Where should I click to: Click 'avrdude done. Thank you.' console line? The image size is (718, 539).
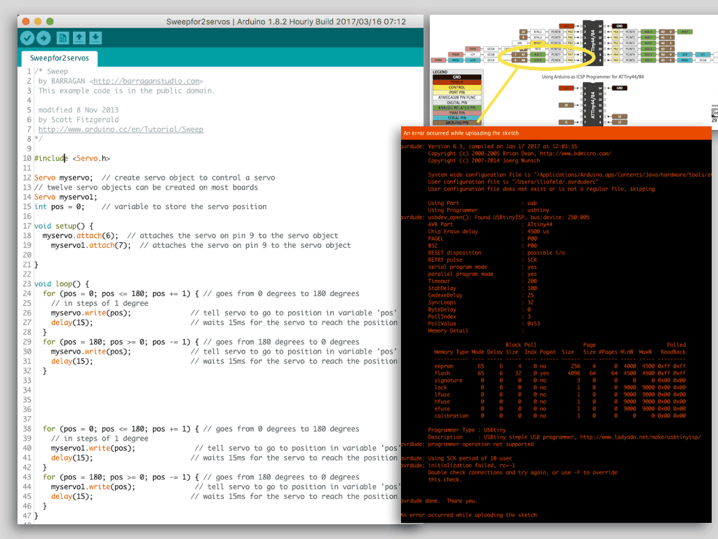tap(439, 500)
